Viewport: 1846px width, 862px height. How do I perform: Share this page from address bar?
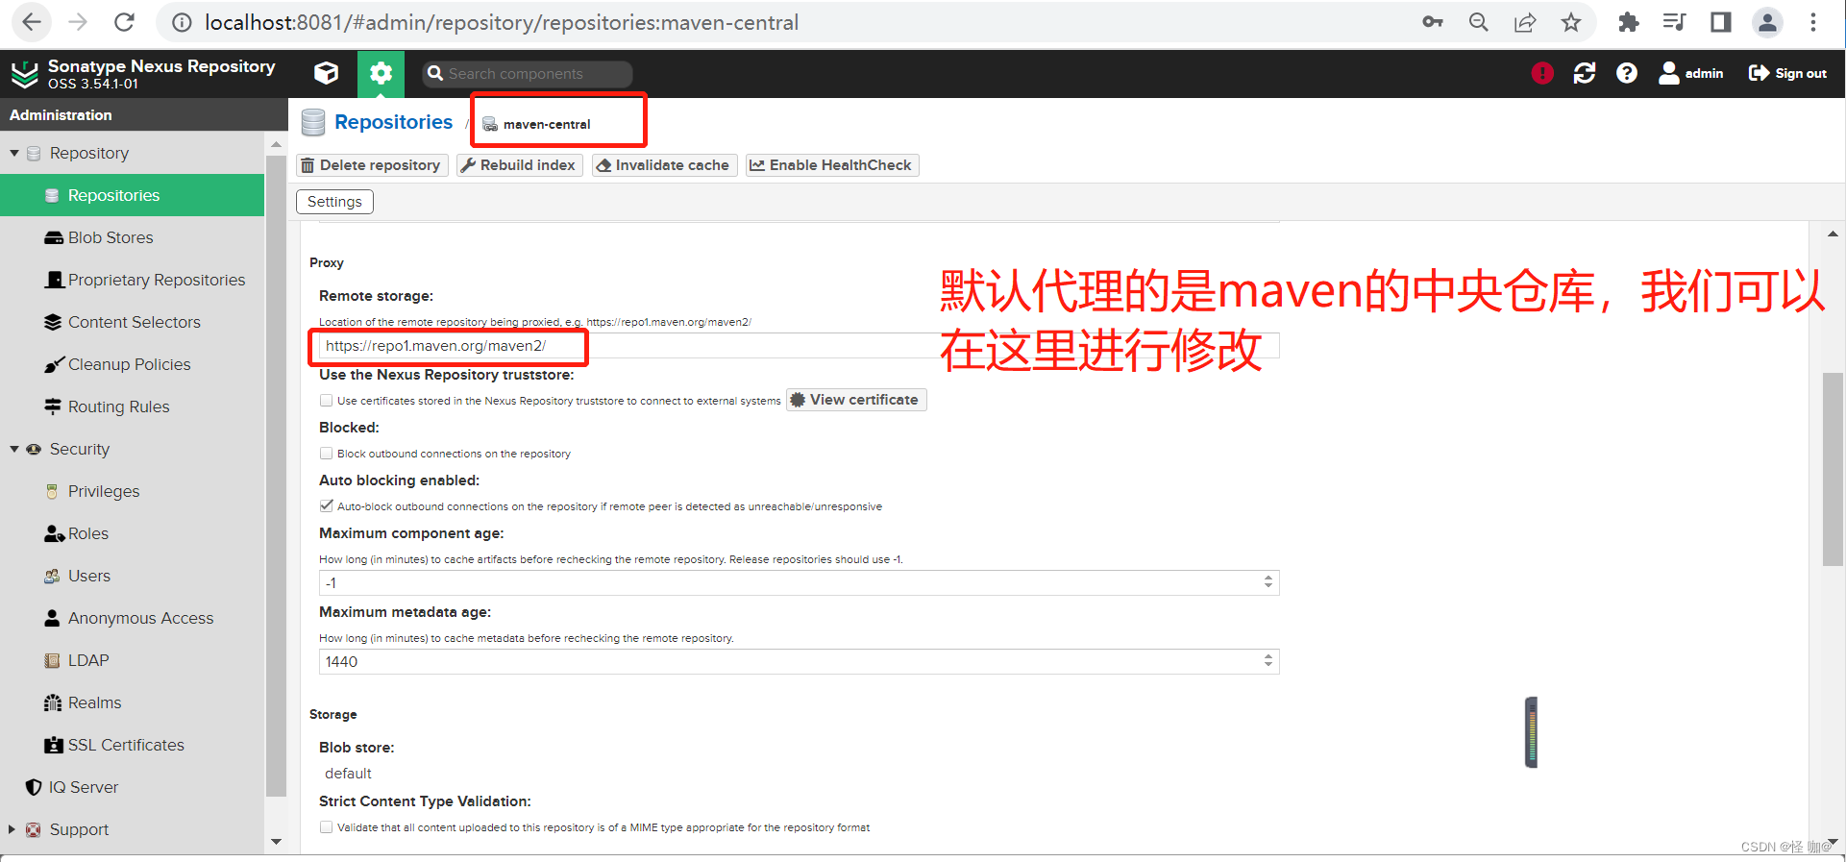coord(1525,22)
